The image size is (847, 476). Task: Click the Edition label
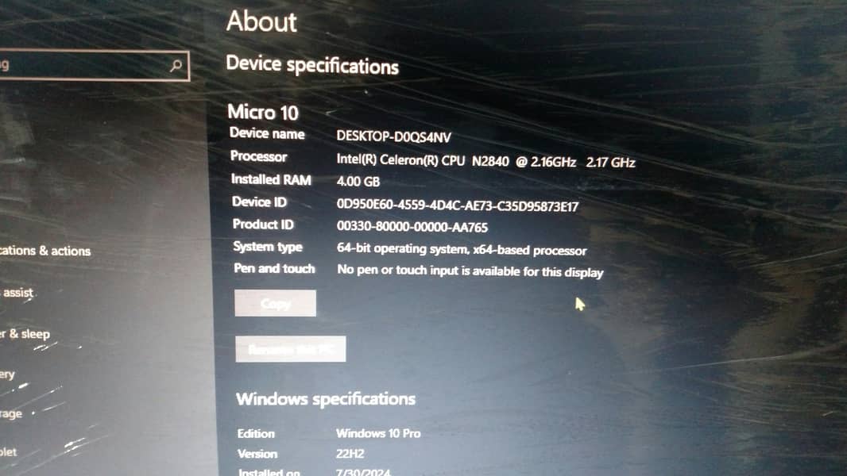256,433
